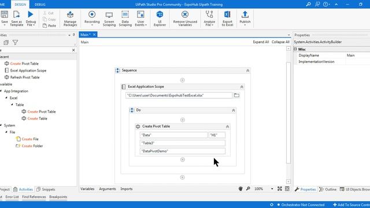The height and width of the screenshot is (208, 370).
Task: Open the ribbon search magnifier
Action: (308, 4)
